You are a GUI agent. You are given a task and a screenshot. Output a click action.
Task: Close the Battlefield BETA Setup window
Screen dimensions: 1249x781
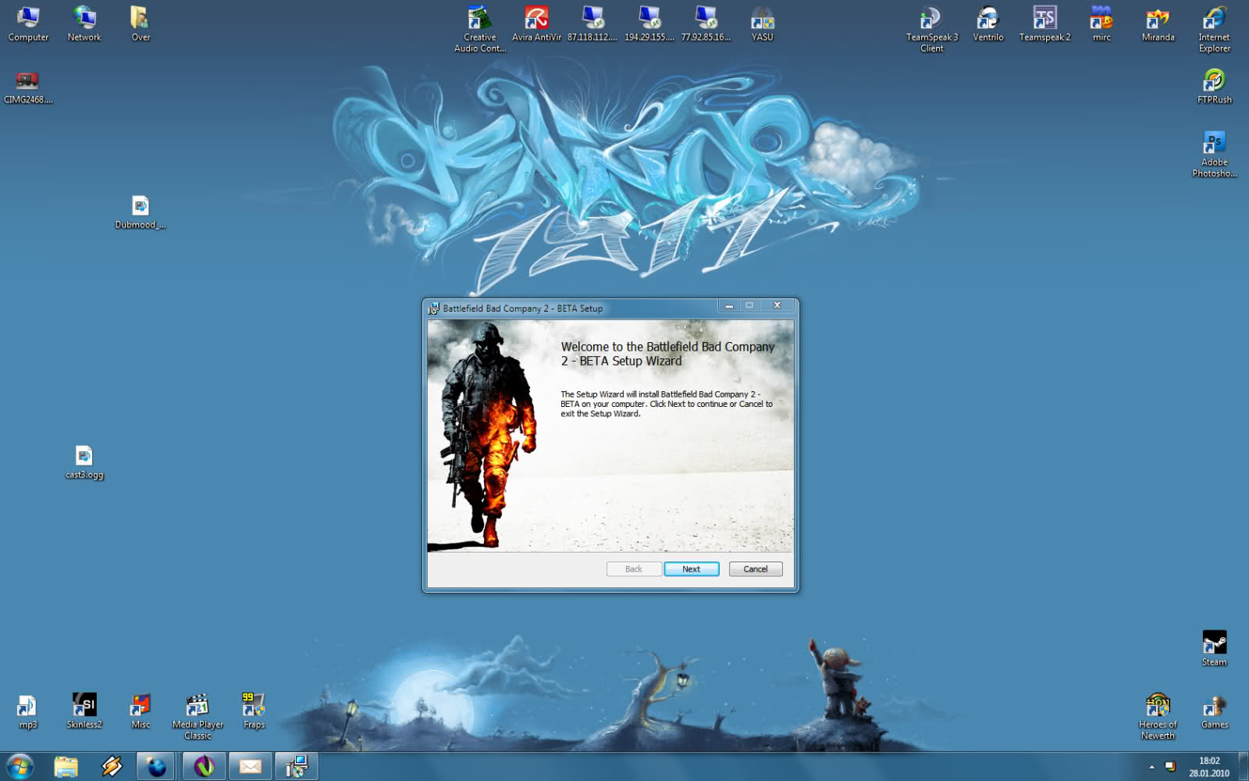(x=777, y=305)
